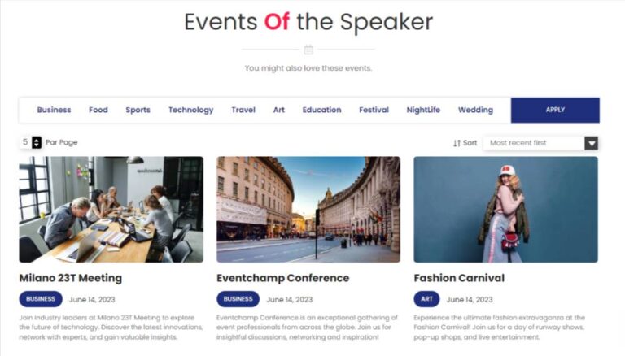Click the per-page stepper arrows
The width and height of the screenshot is (625, 356).
37,142
